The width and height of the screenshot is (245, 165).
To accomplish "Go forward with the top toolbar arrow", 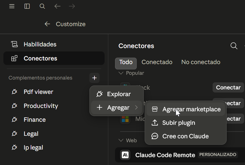I will click(x=72, y=6).
